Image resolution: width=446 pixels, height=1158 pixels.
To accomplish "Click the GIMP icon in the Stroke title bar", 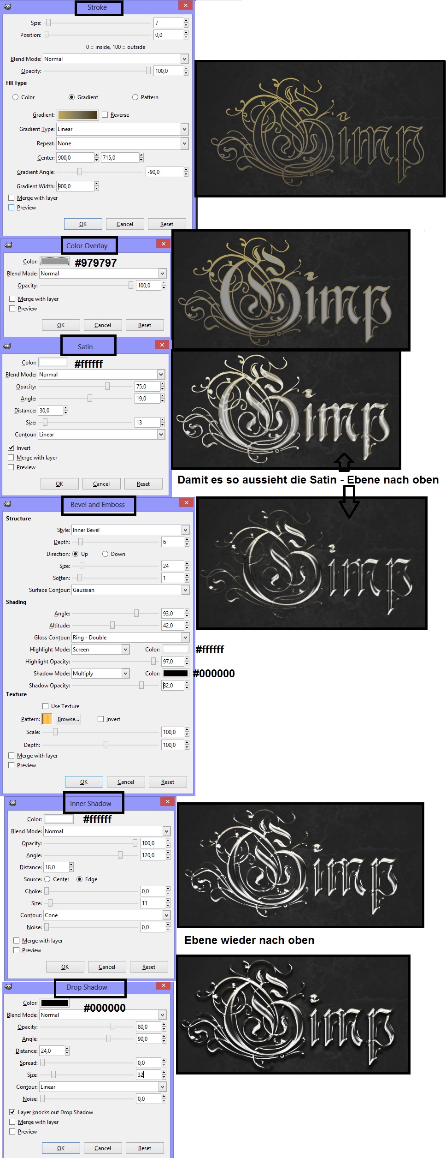I will pyautogui.click(x=7, y=6).
